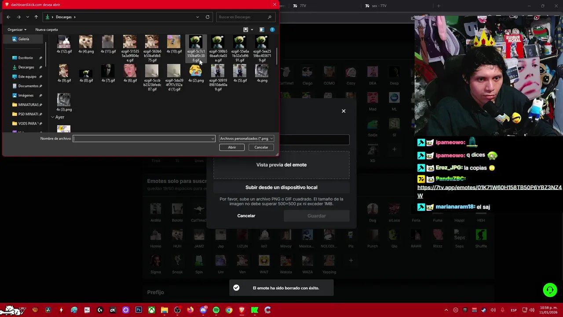This screenshot has height=317, width=563.
Task: Open Documentos in the sidebar
Action: coord(28,86)
